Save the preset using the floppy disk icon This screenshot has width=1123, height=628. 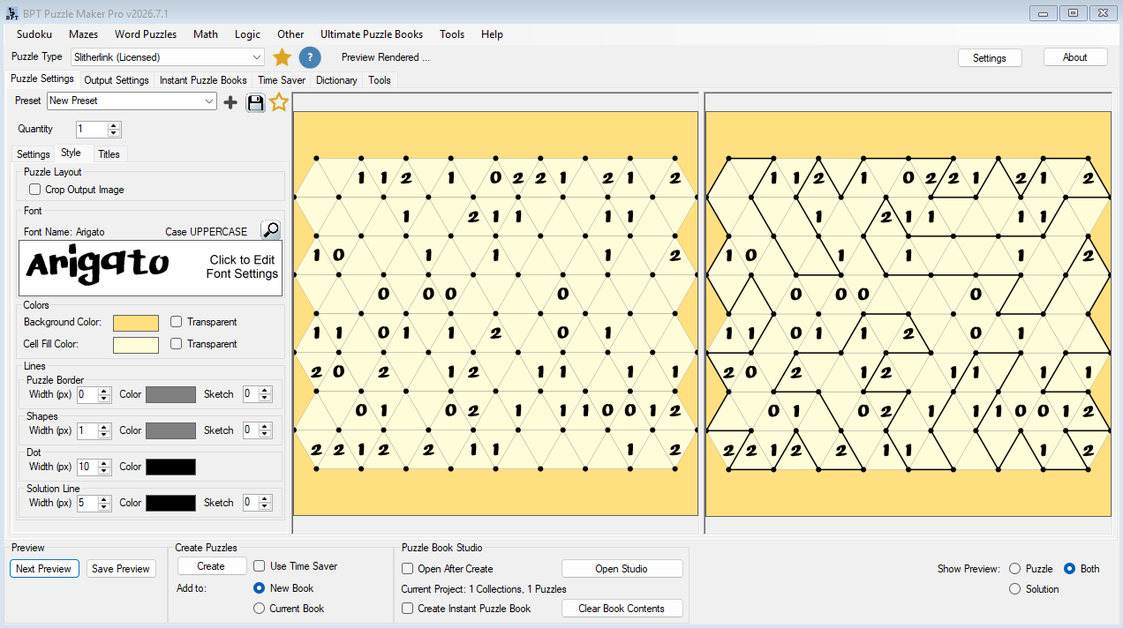[x=255, y=102]
